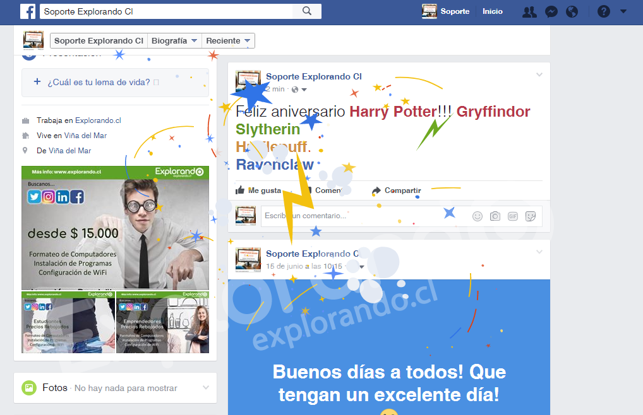Open the Biografía dropdown

tap(175, 40)
